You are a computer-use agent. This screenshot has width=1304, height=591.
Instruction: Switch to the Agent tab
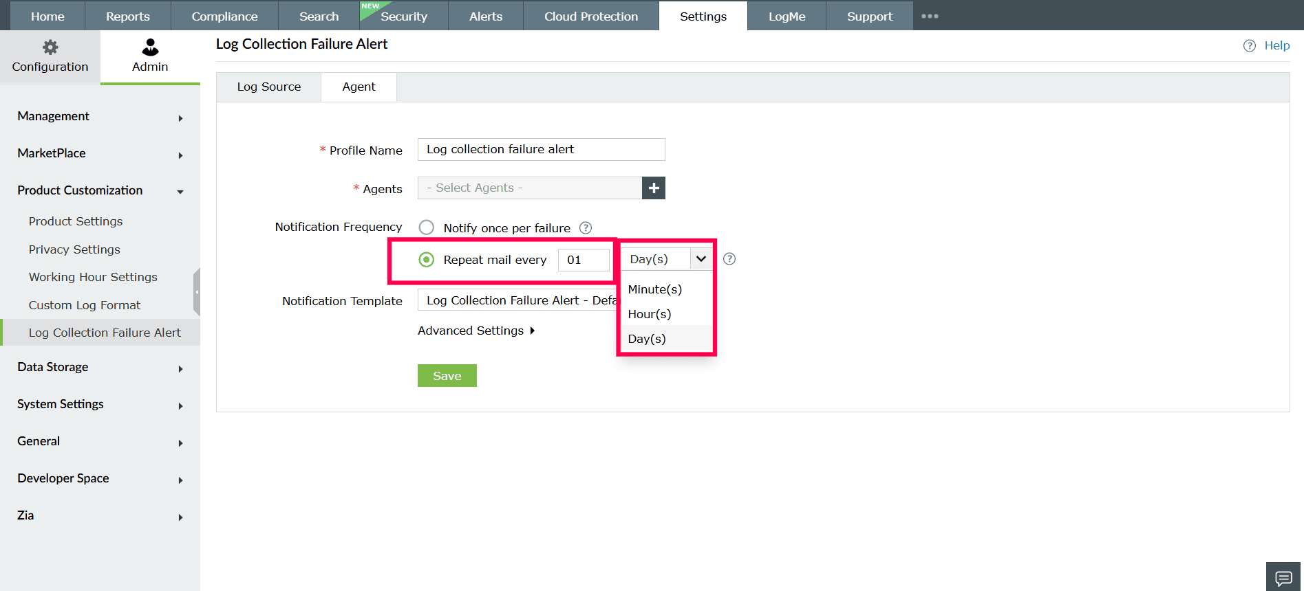(359, 87)
